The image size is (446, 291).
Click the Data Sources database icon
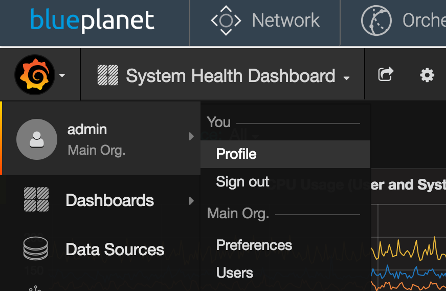36,250
